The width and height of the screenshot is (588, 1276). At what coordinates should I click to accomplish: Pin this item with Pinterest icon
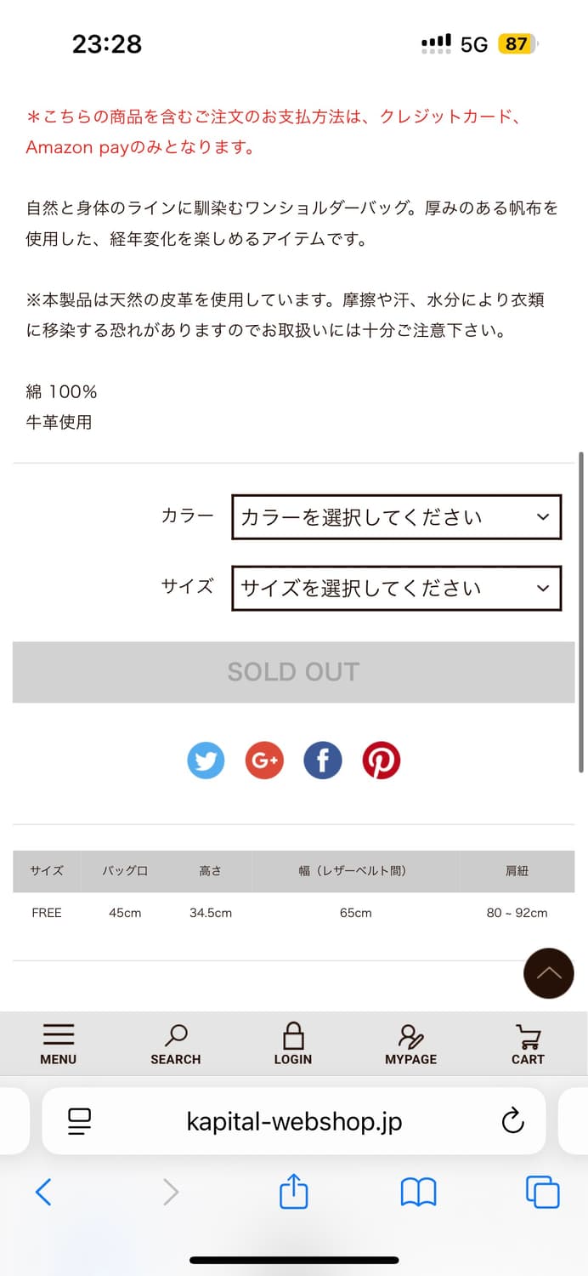382,760
